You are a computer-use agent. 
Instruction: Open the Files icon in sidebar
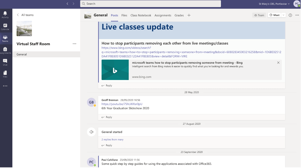coord(5,74)
